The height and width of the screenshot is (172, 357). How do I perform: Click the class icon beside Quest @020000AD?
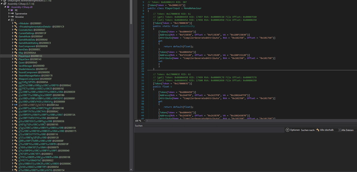point(16,62)
